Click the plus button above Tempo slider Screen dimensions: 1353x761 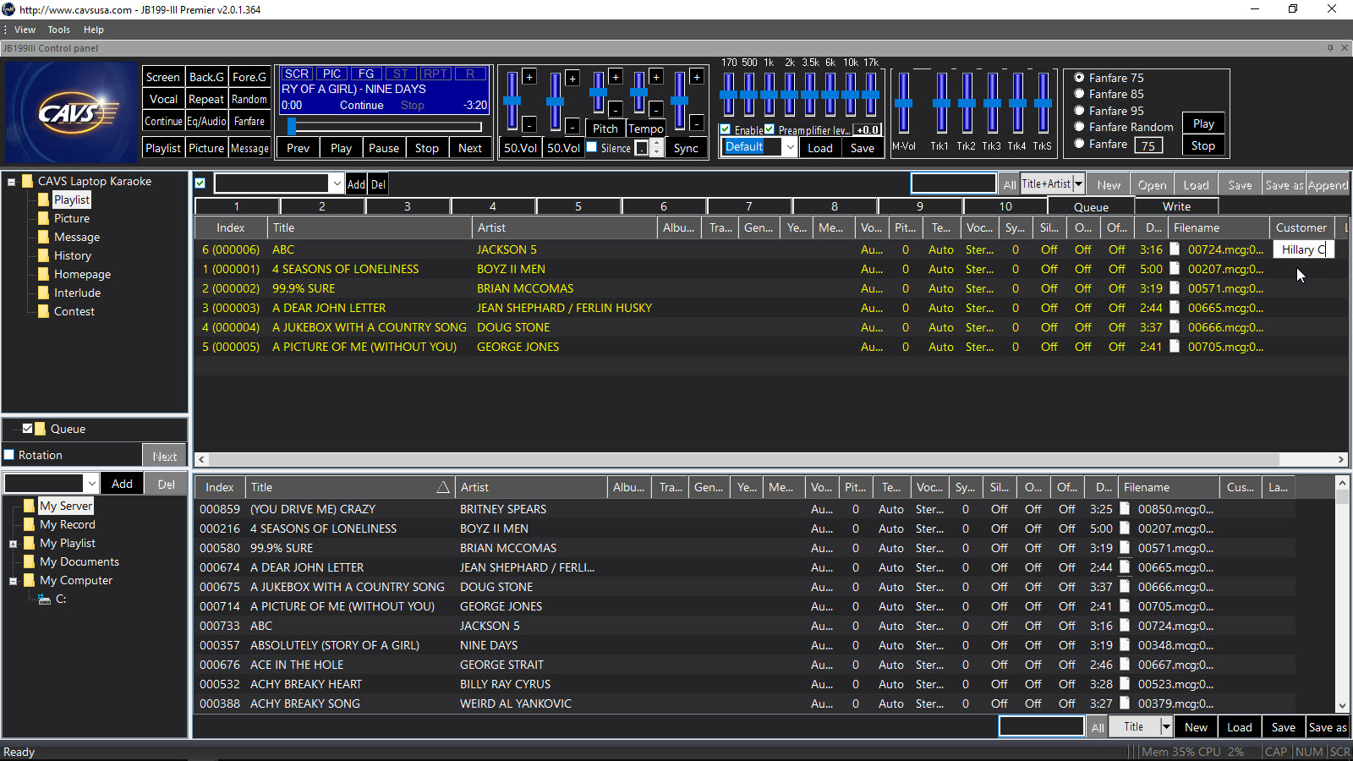tap(656, 77)
